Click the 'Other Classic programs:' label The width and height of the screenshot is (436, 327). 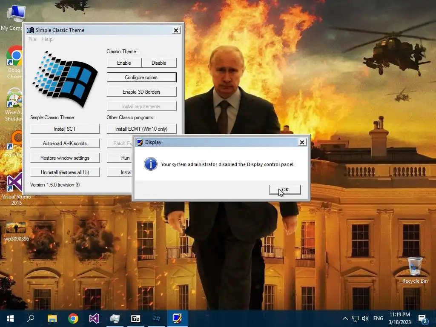coord(130,118)
